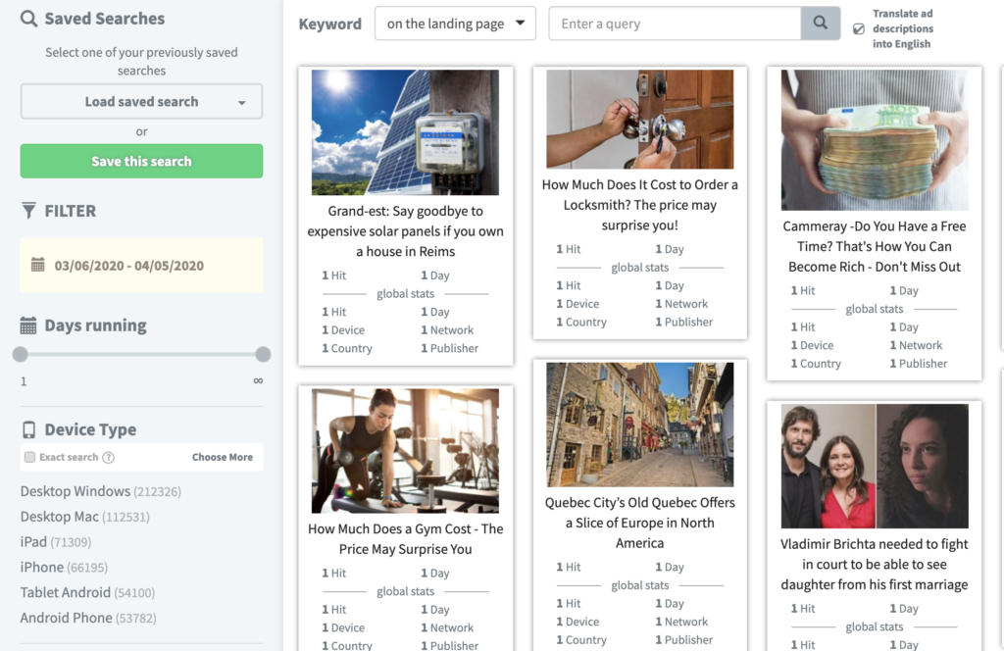1004x651 pixels.
Task: Select iPhone device filter
Action: point(42,568)
